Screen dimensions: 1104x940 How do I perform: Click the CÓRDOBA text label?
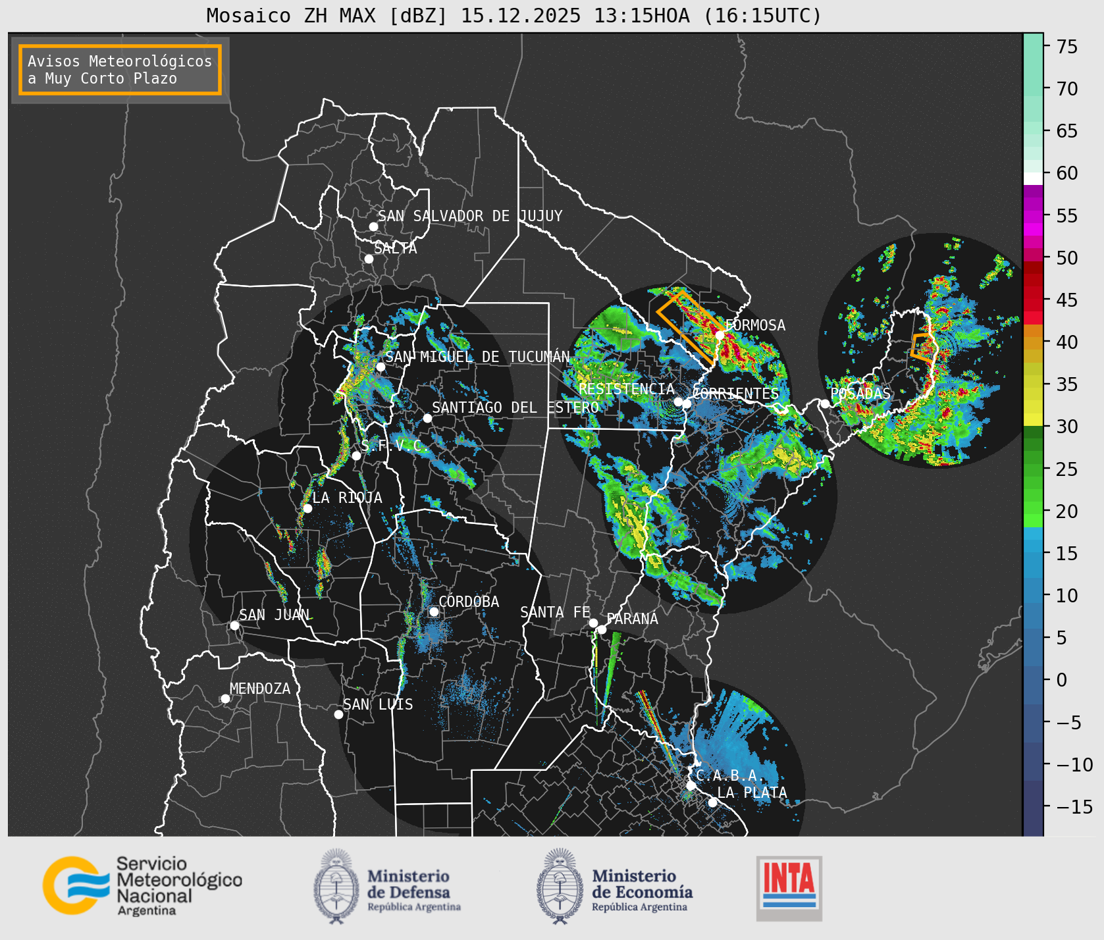(469, 602)
